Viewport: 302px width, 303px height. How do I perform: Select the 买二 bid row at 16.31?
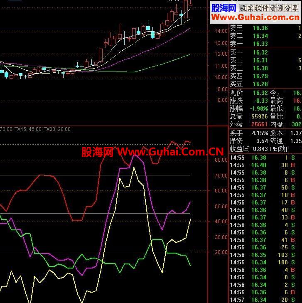point(265,61)
